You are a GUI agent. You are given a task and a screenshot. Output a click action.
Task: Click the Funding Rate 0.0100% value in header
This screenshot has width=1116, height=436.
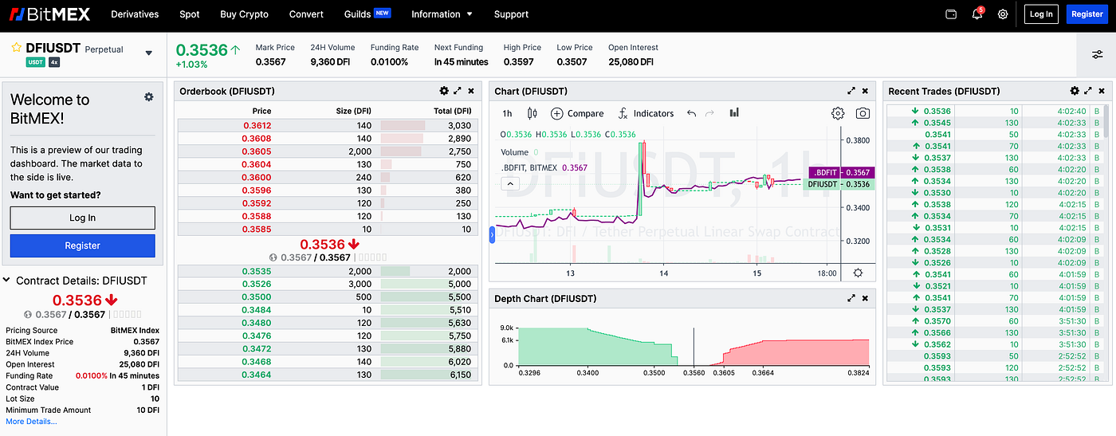click(388, 61)
